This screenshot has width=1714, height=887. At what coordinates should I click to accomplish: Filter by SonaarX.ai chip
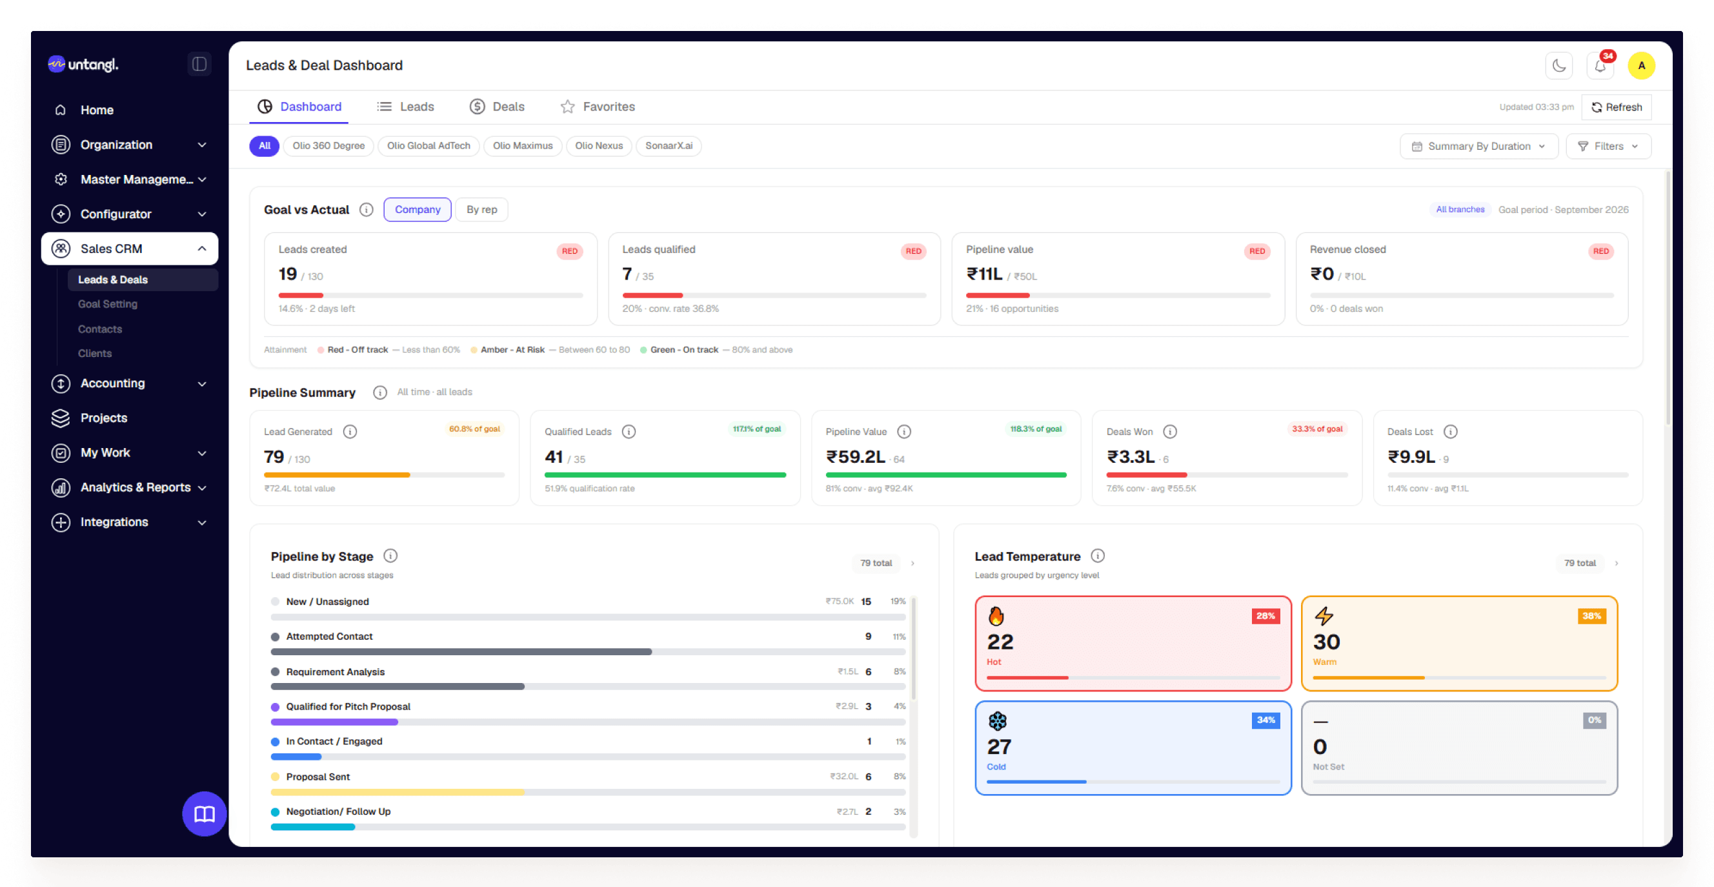tap(669, 146)
